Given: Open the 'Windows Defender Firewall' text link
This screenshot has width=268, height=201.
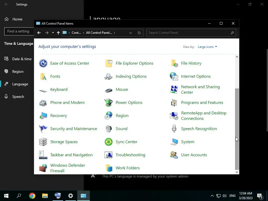Looking at the screenshot, I should tap(68, 168).
